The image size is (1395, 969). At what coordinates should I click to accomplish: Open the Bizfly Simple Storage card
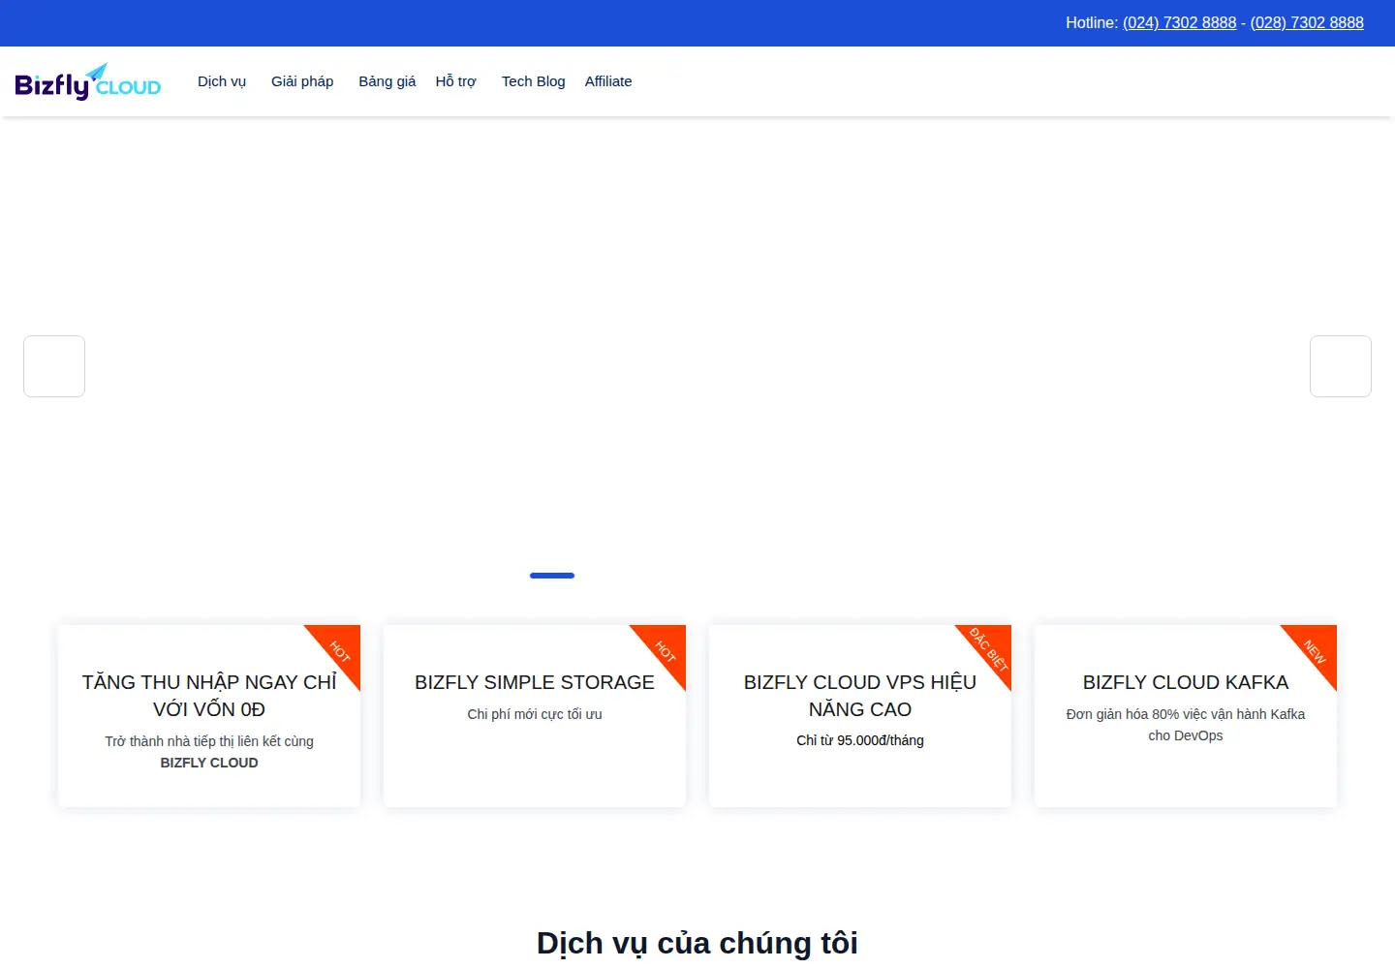[535, 716]
